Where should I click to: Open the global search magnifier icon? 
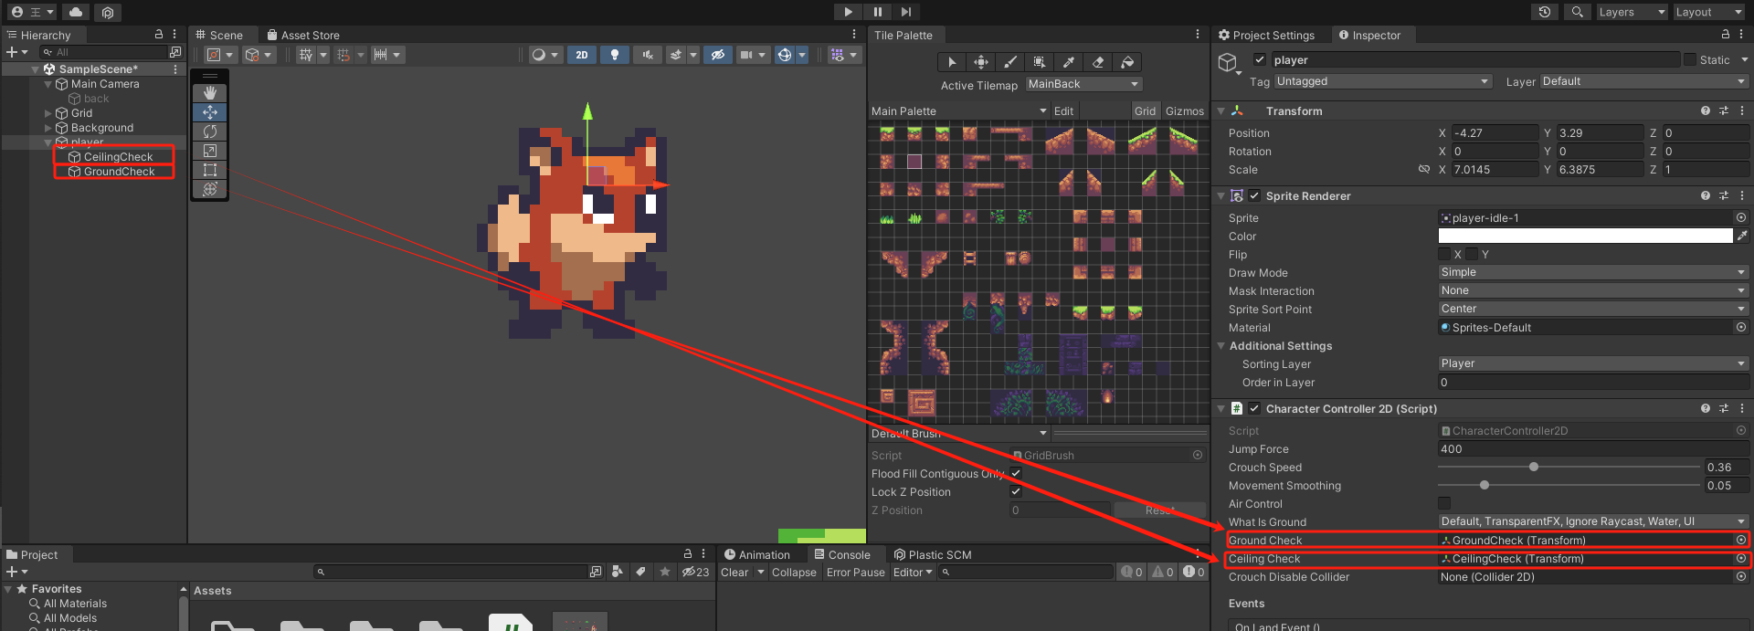tap(1577, 12)
